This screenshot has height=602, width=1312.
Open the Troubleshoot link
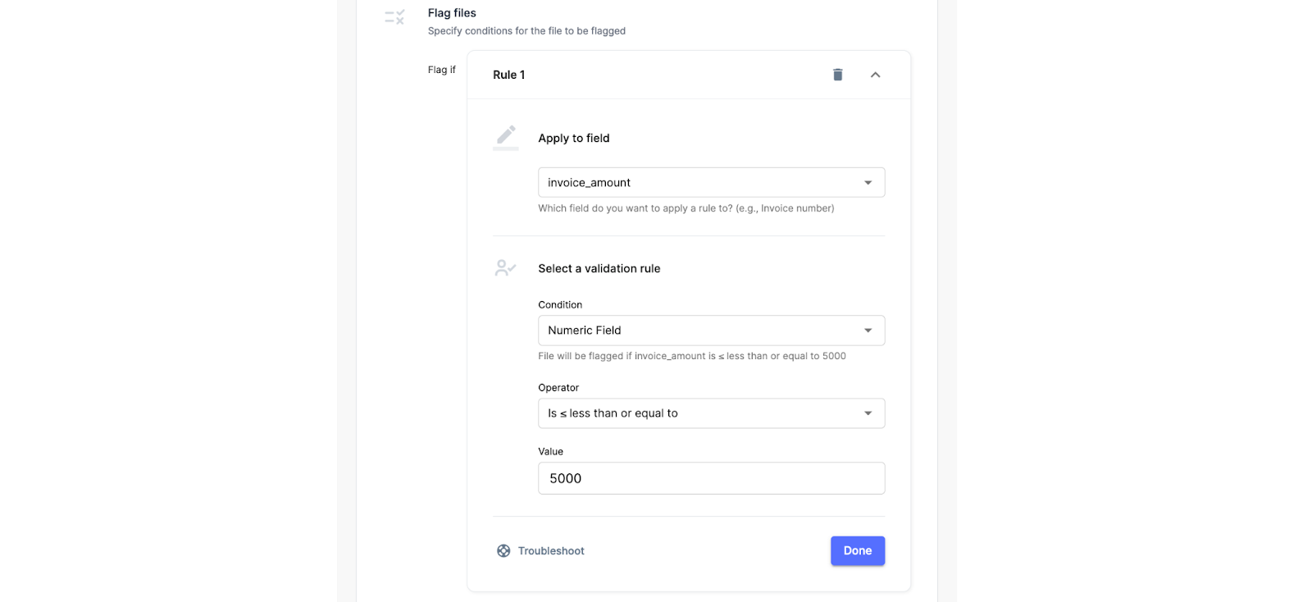[551, 551]
